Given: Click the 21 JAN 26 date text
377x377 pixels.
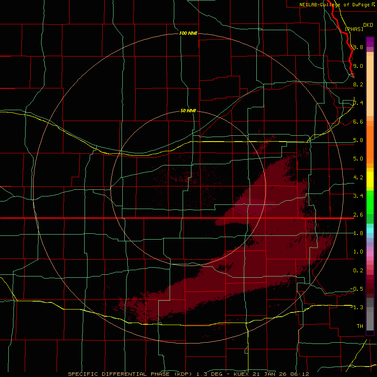Looking at the screenshot, I should [269, 374].
